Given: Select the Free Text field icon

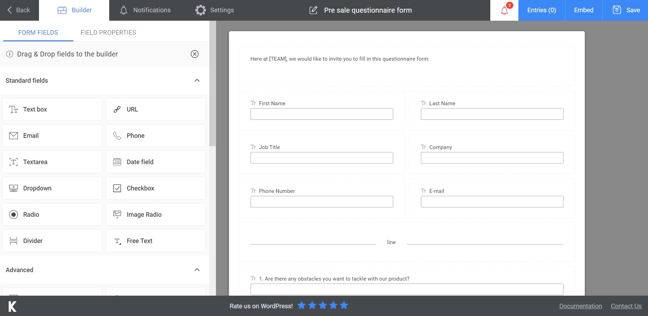Looking at the screenshot, I should point(117,241).
